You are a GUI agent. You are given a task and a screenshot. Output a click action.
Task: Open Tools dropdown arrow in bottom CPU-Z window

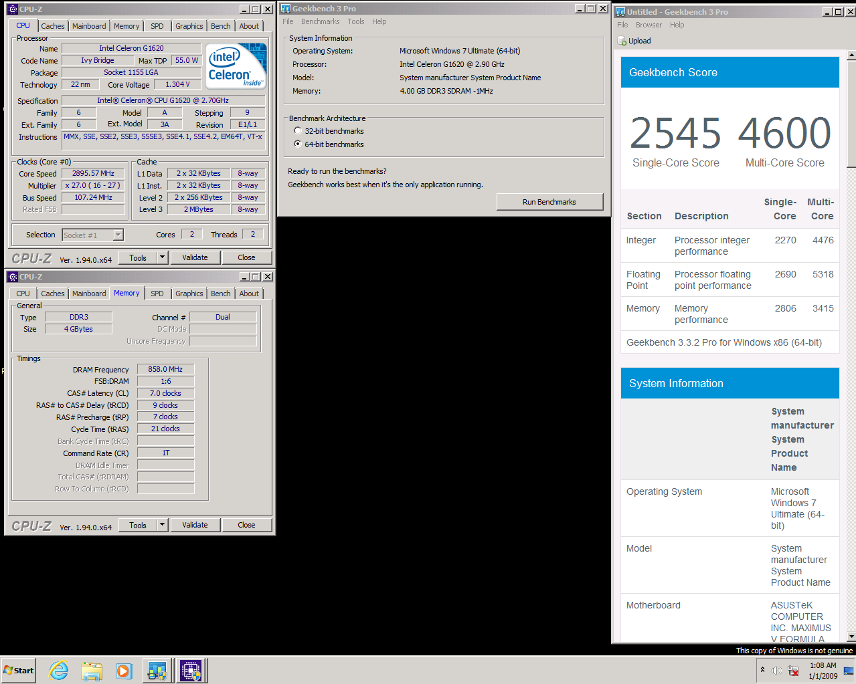pyautogui.click(x=162, y=525)
